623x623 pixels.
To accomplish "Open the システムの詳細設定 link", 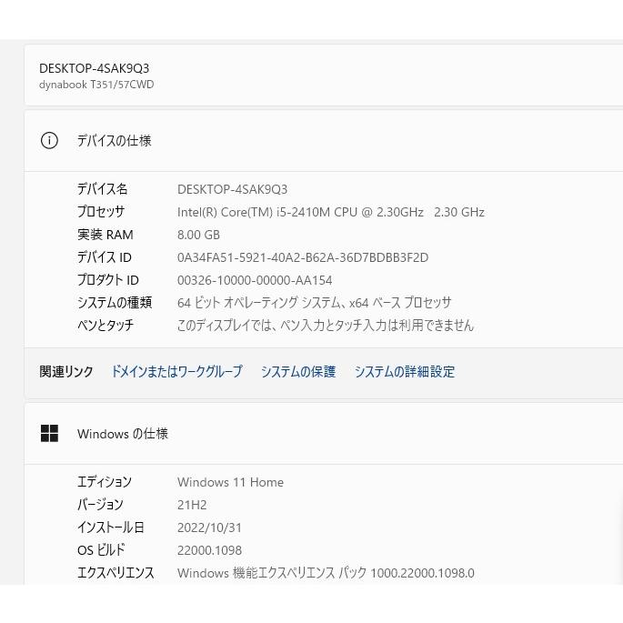I will [405, 371].
